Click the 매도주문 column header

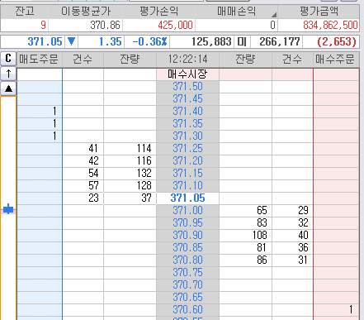point(40,59)
